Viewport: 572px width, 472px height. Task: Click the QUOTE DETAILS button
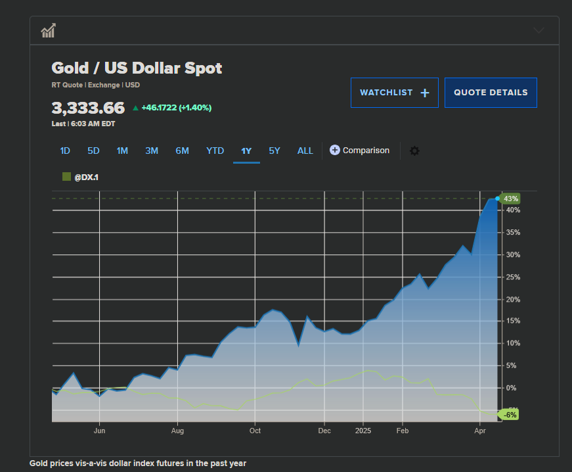pos(491,93)
